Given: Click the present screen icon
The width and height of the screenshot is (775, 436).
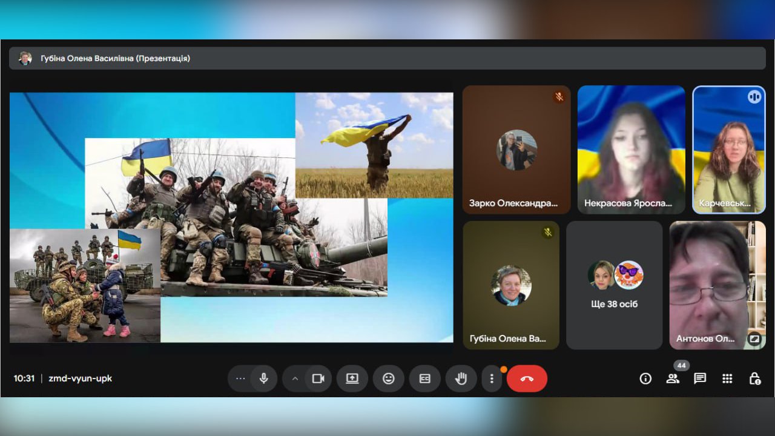Looking at the screenshot, I should [x=352, y=378].
